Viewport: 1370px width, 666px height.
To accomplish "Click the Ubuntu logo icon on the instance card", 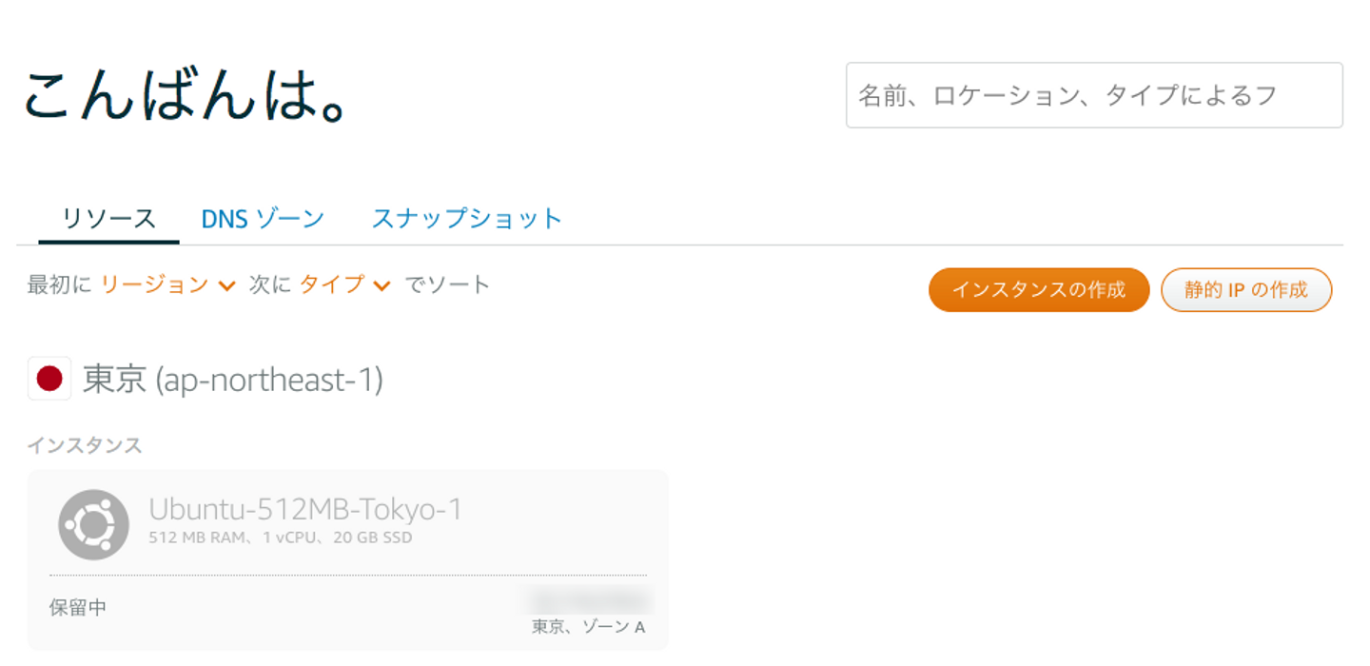I will (93, 524).
